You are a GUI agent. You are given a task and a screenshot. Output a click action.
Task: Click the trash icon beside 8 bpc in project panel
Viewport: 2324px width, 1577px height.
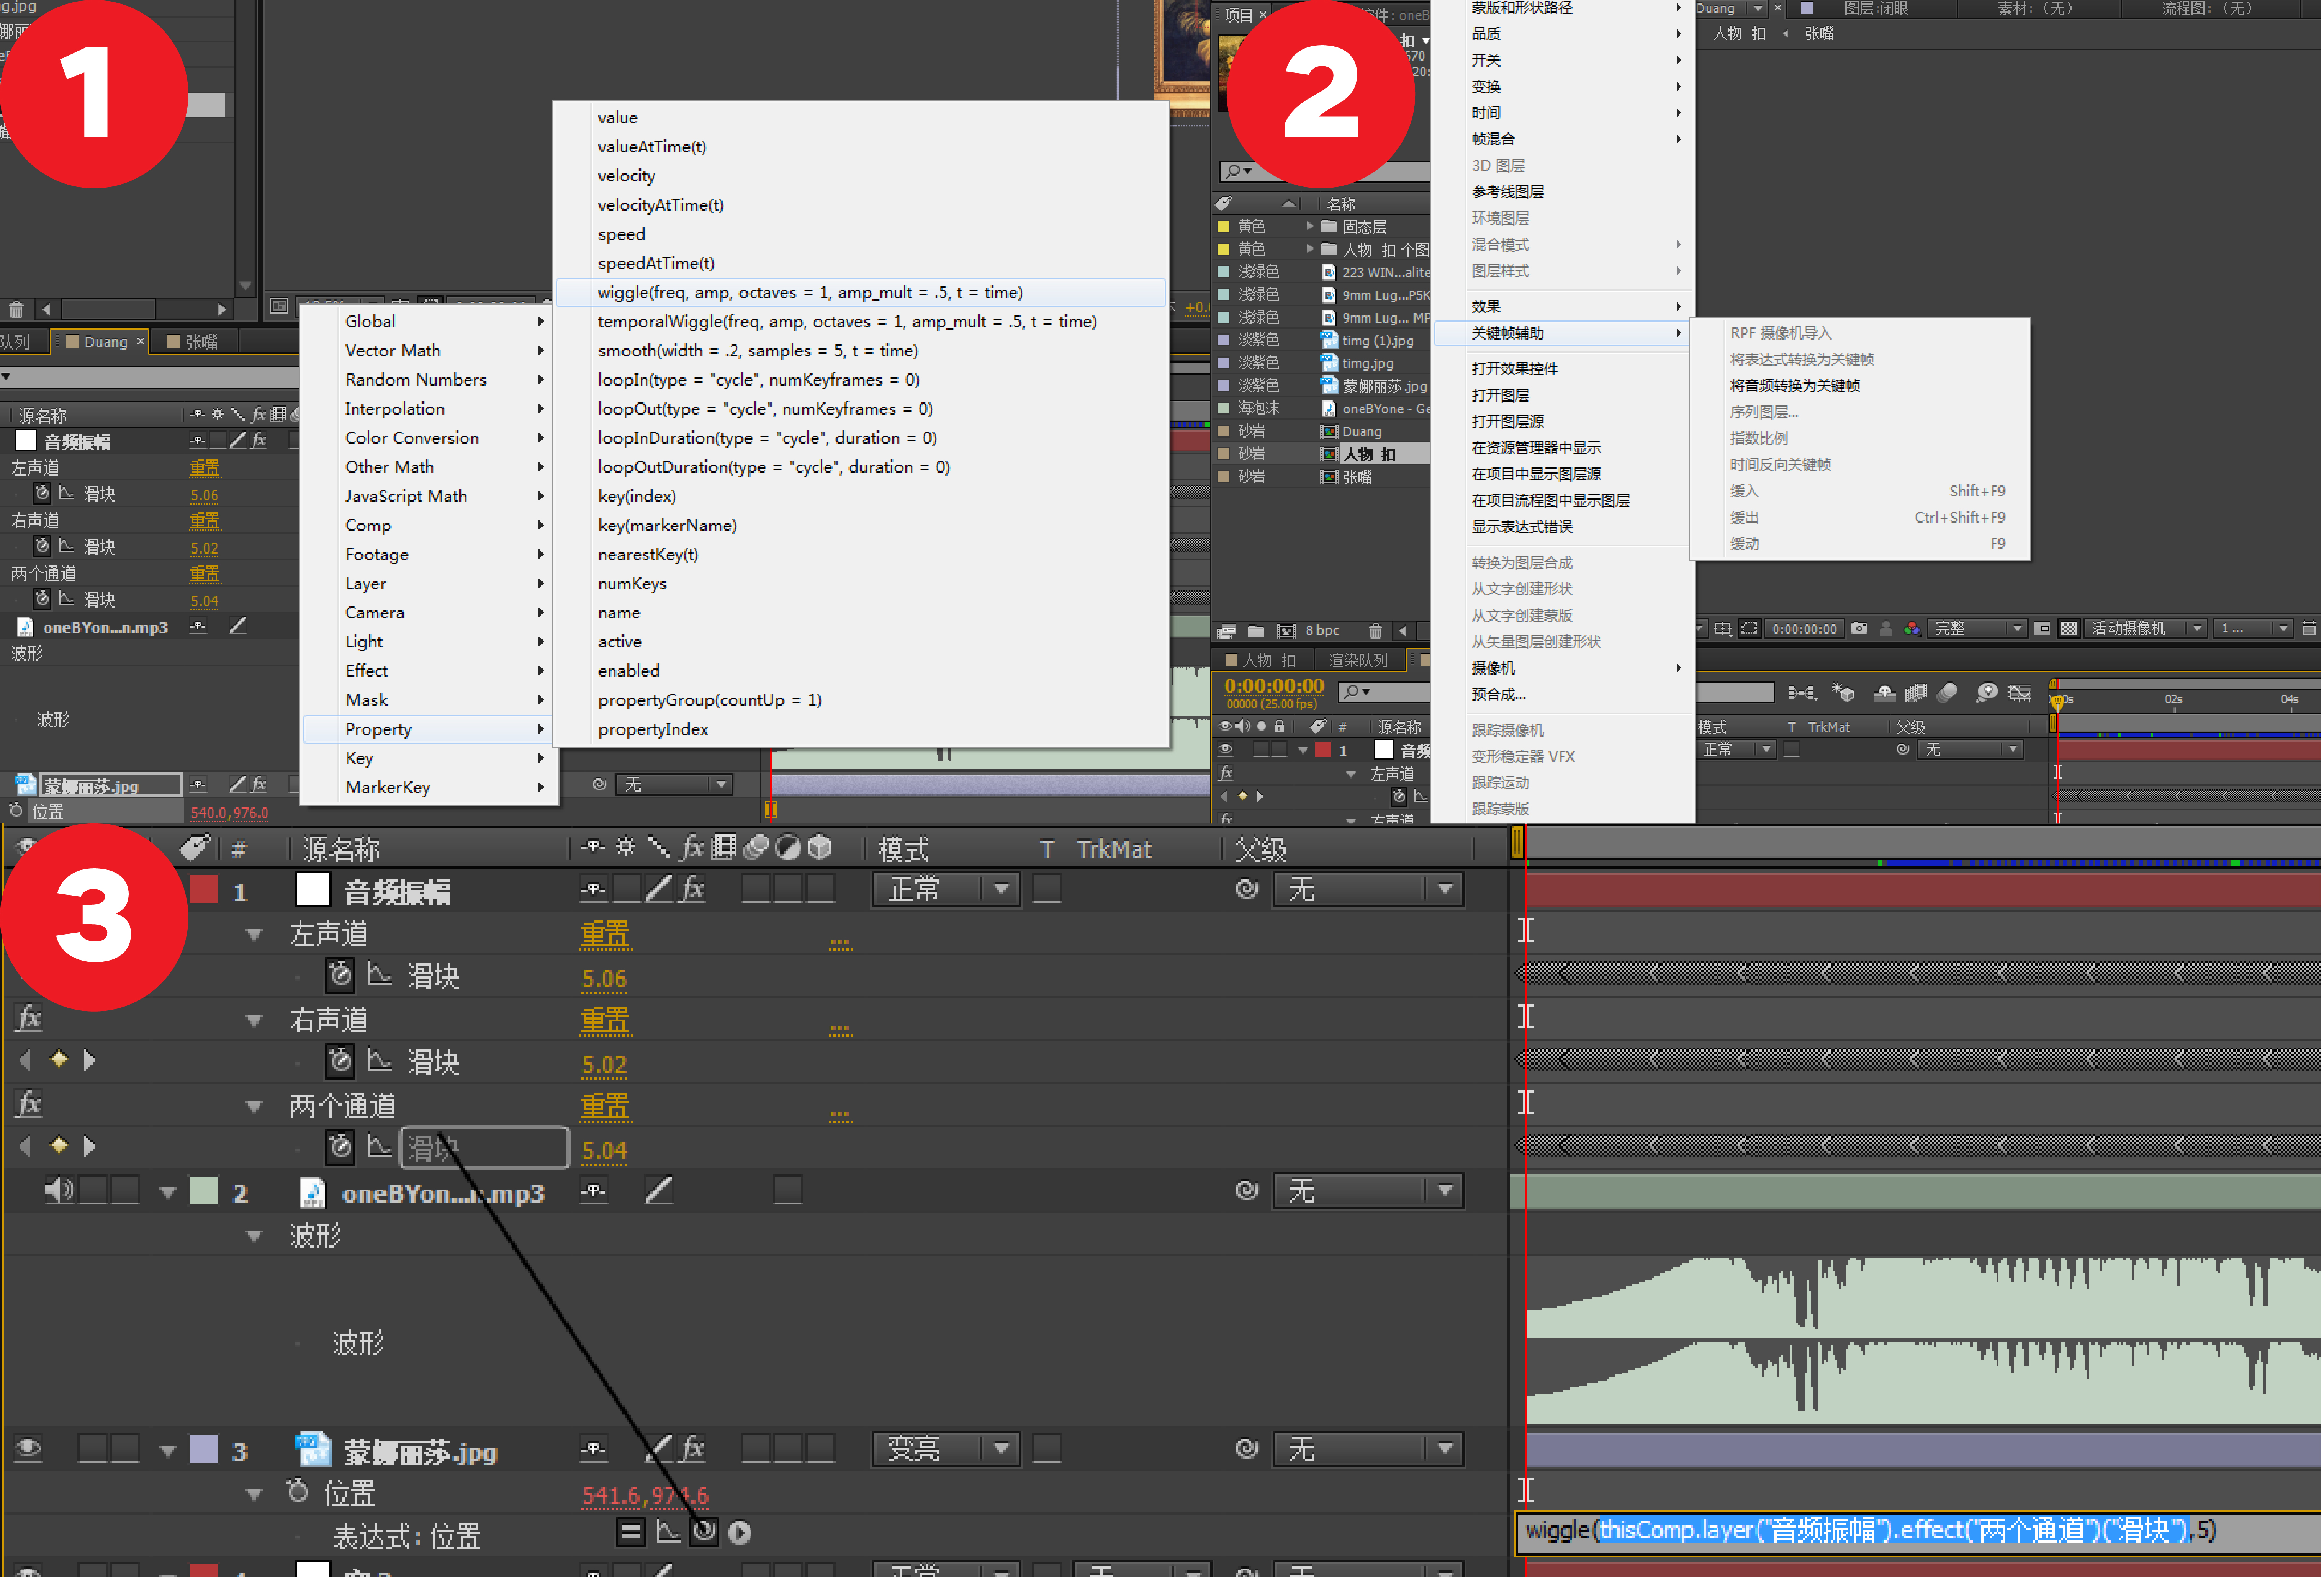click(1376, 631)
